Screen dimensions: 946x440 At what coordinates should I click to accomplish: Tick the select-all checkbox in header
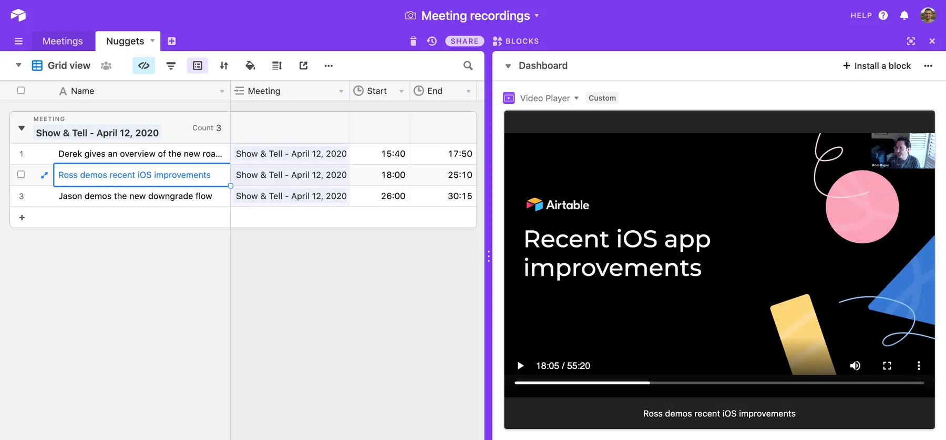21,90
